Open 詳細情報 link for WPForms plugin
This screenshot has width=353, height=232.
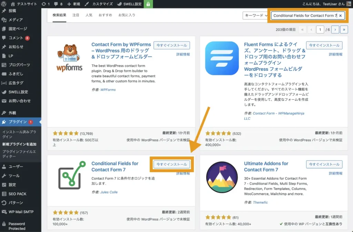pos(183,55)
